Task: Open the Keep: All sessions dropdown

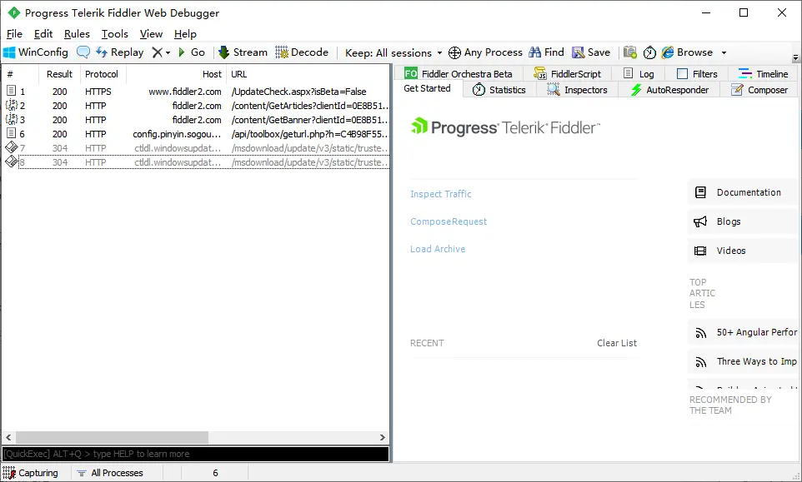Action: [393, 52]
